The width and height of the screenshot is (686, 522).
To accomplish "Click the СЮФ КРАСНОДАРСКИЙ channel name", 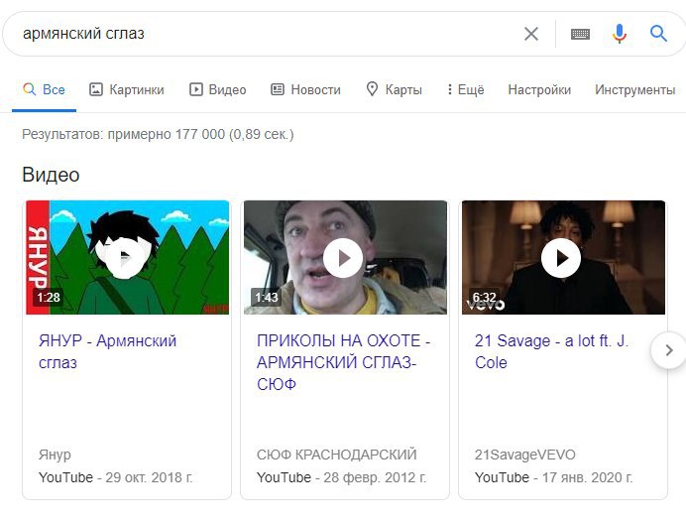I will (336, 455).
